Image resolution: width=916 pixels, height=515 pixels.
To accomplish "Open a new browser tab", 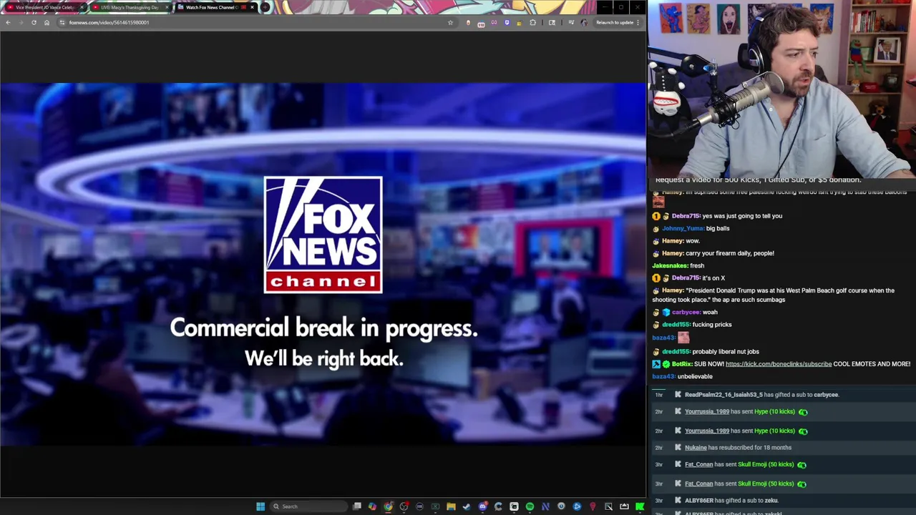I will pyautogui.click(x=265, y=7).
